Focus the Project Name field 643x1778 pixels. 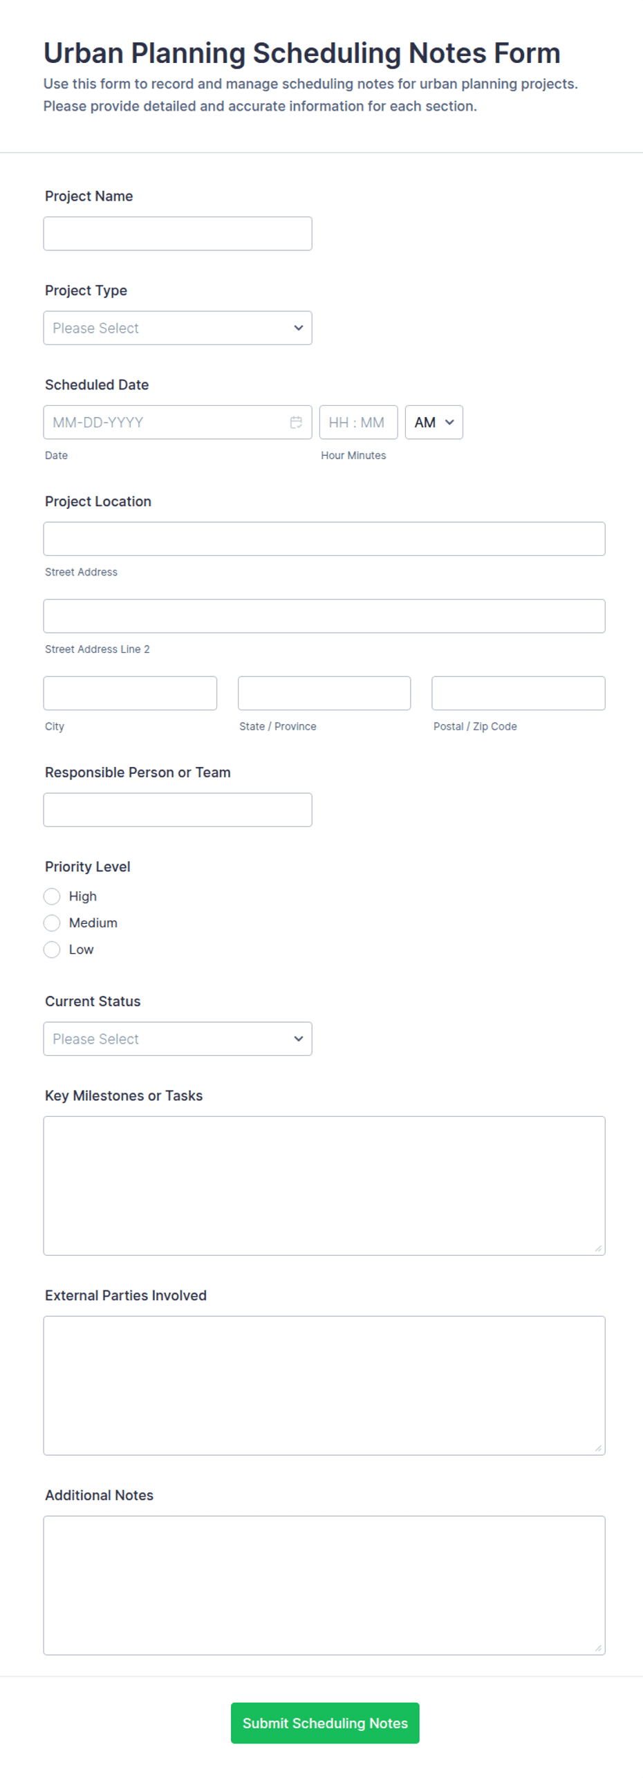178,234
